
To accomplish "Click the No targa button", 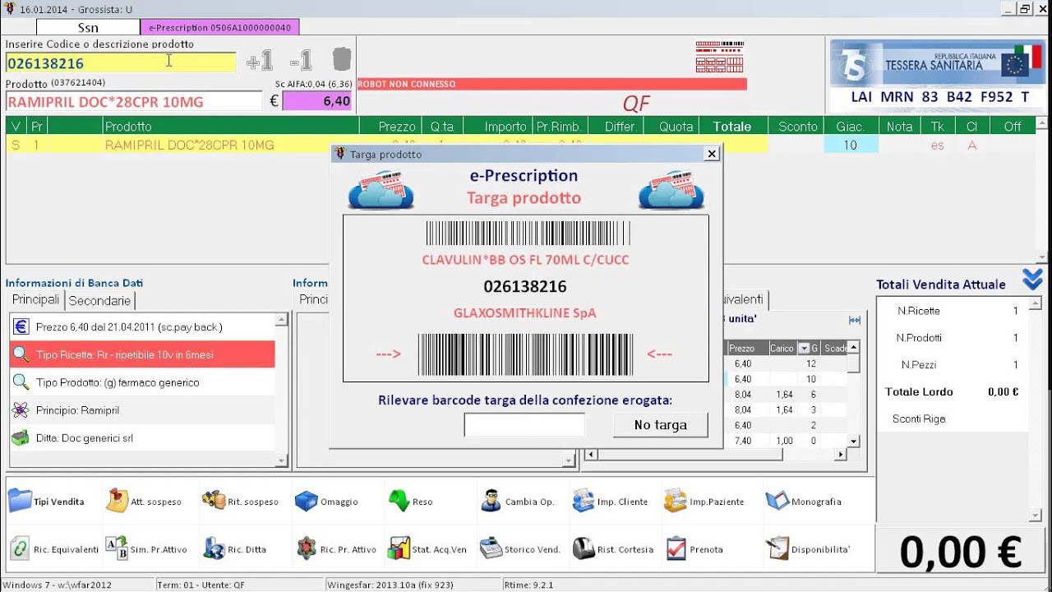I will (660, 425).
